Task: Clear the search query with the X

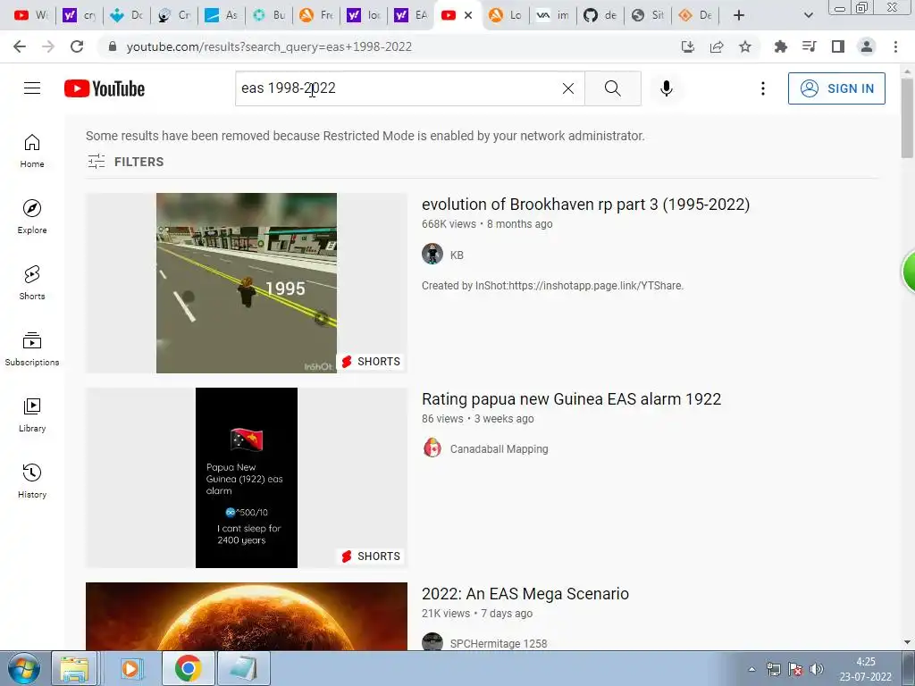Action: (x=567, y=88)
